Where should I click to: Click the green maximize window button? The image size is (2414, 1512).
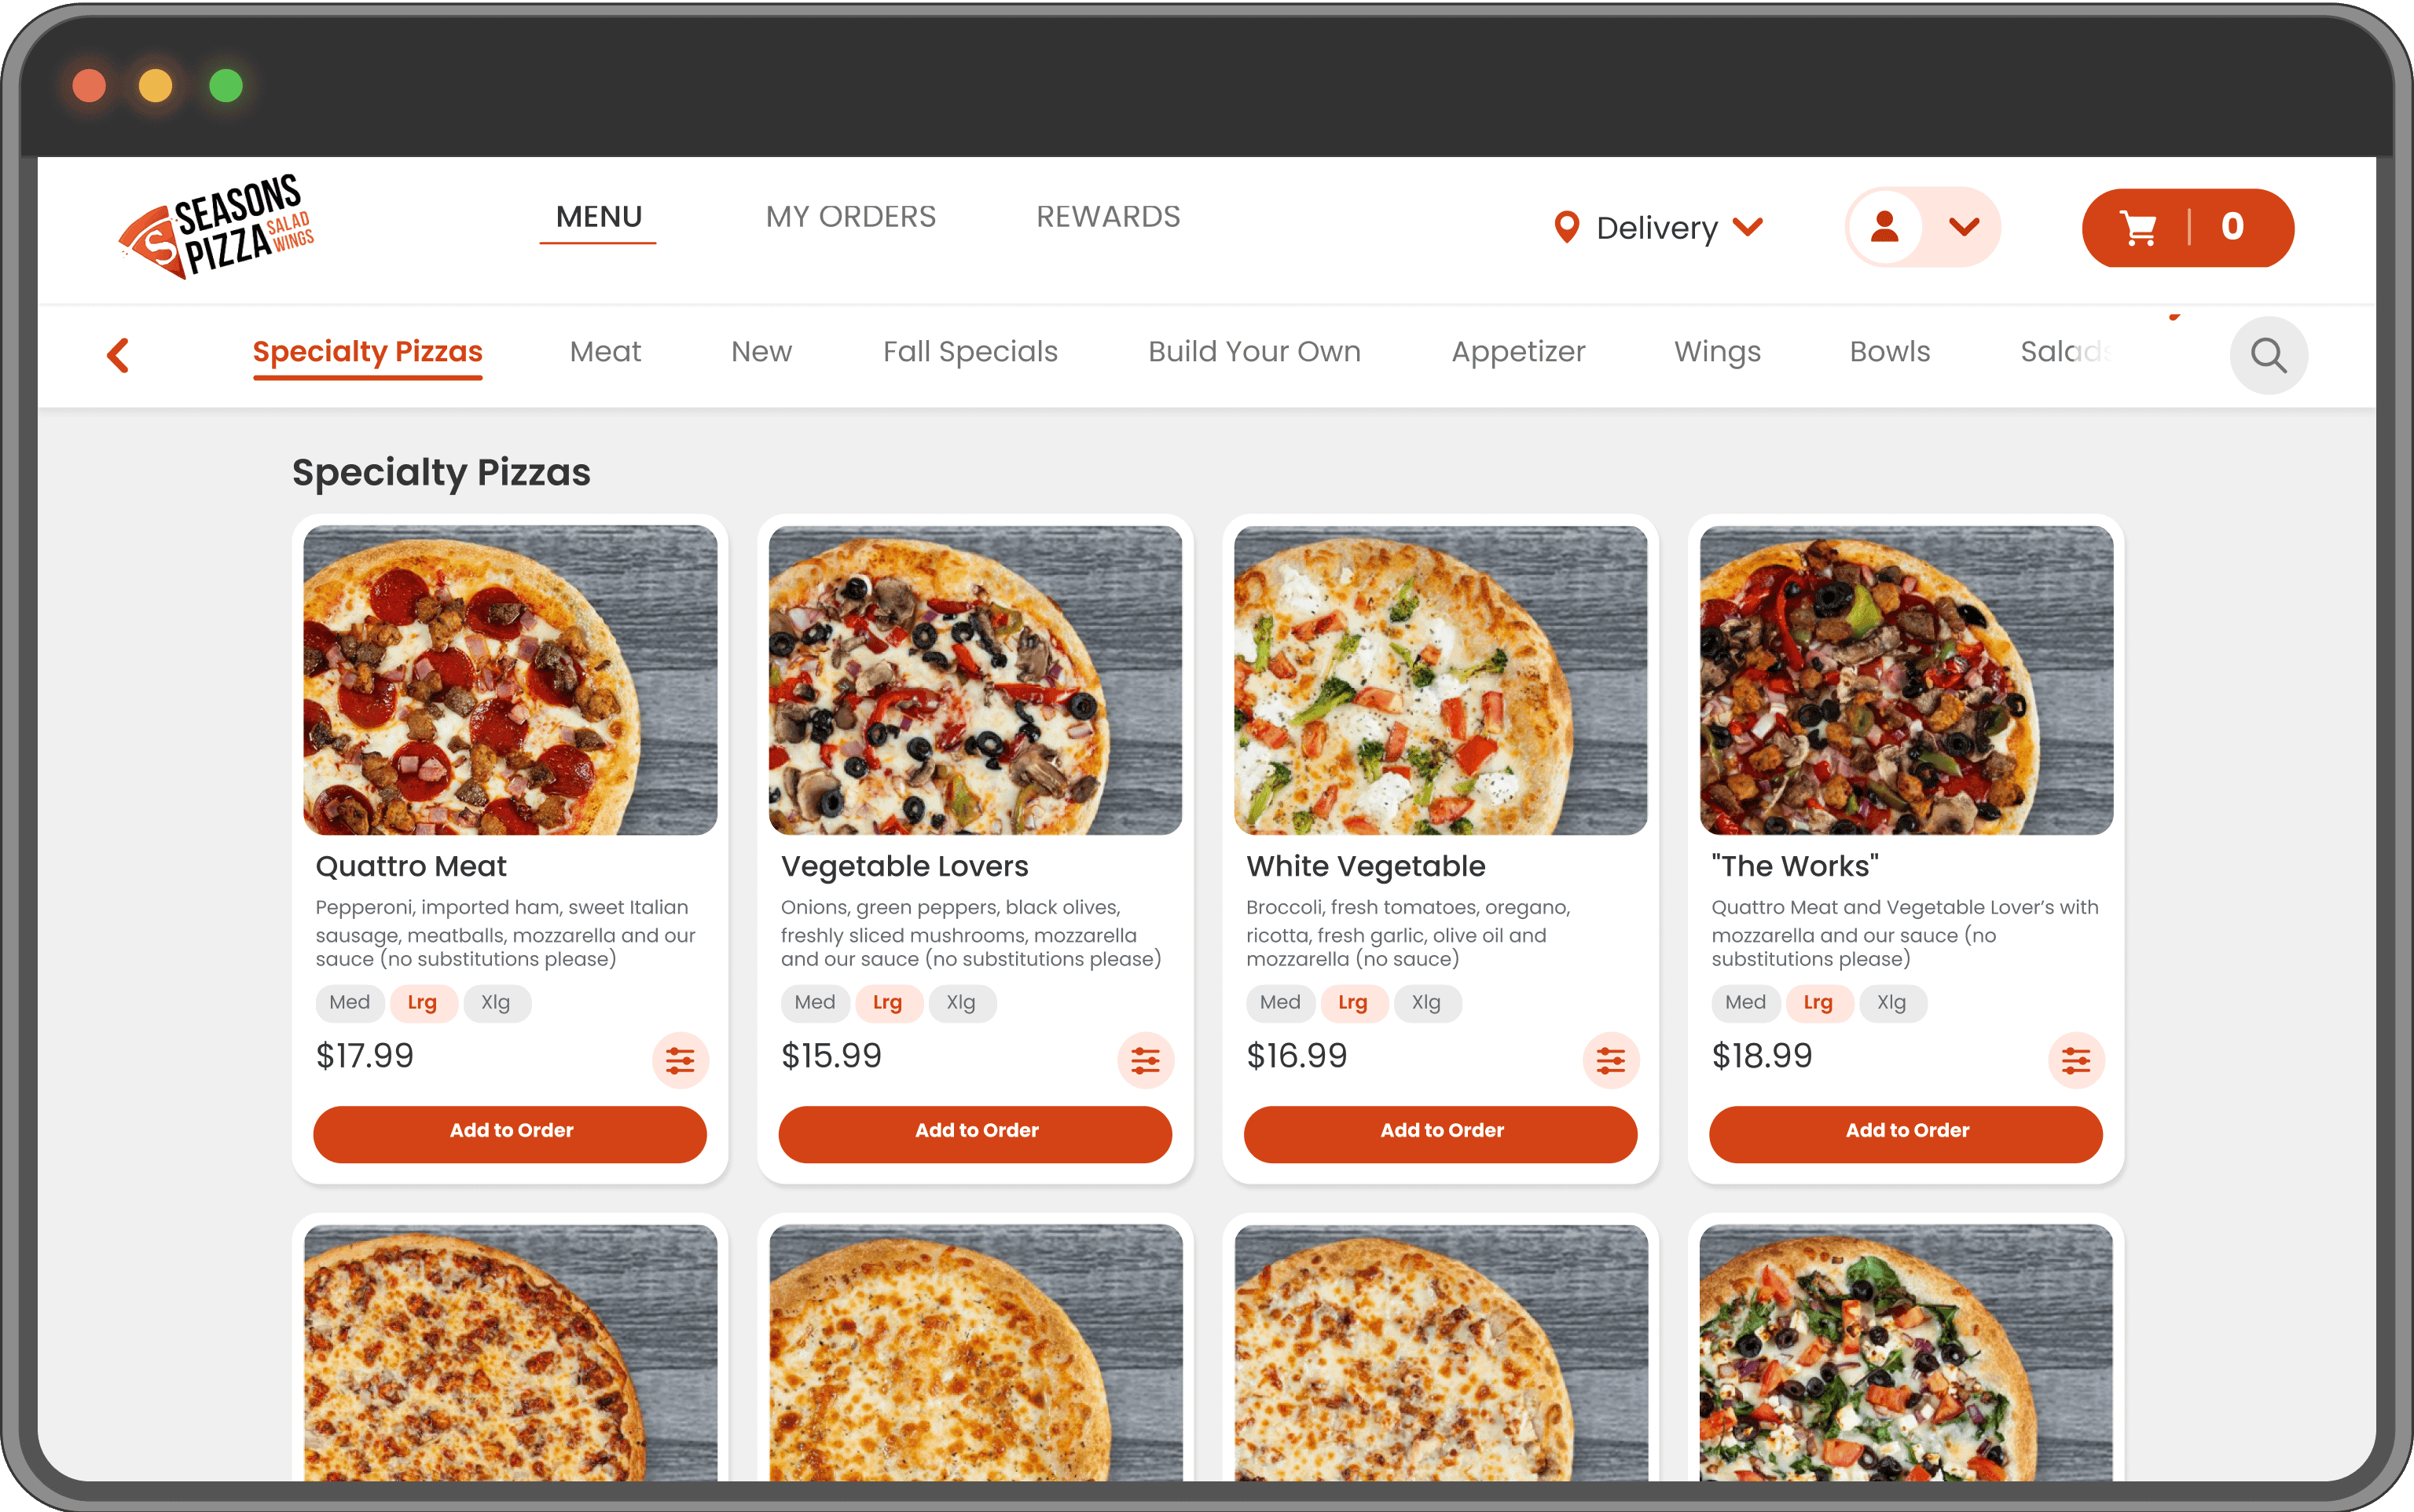[226, 86]
